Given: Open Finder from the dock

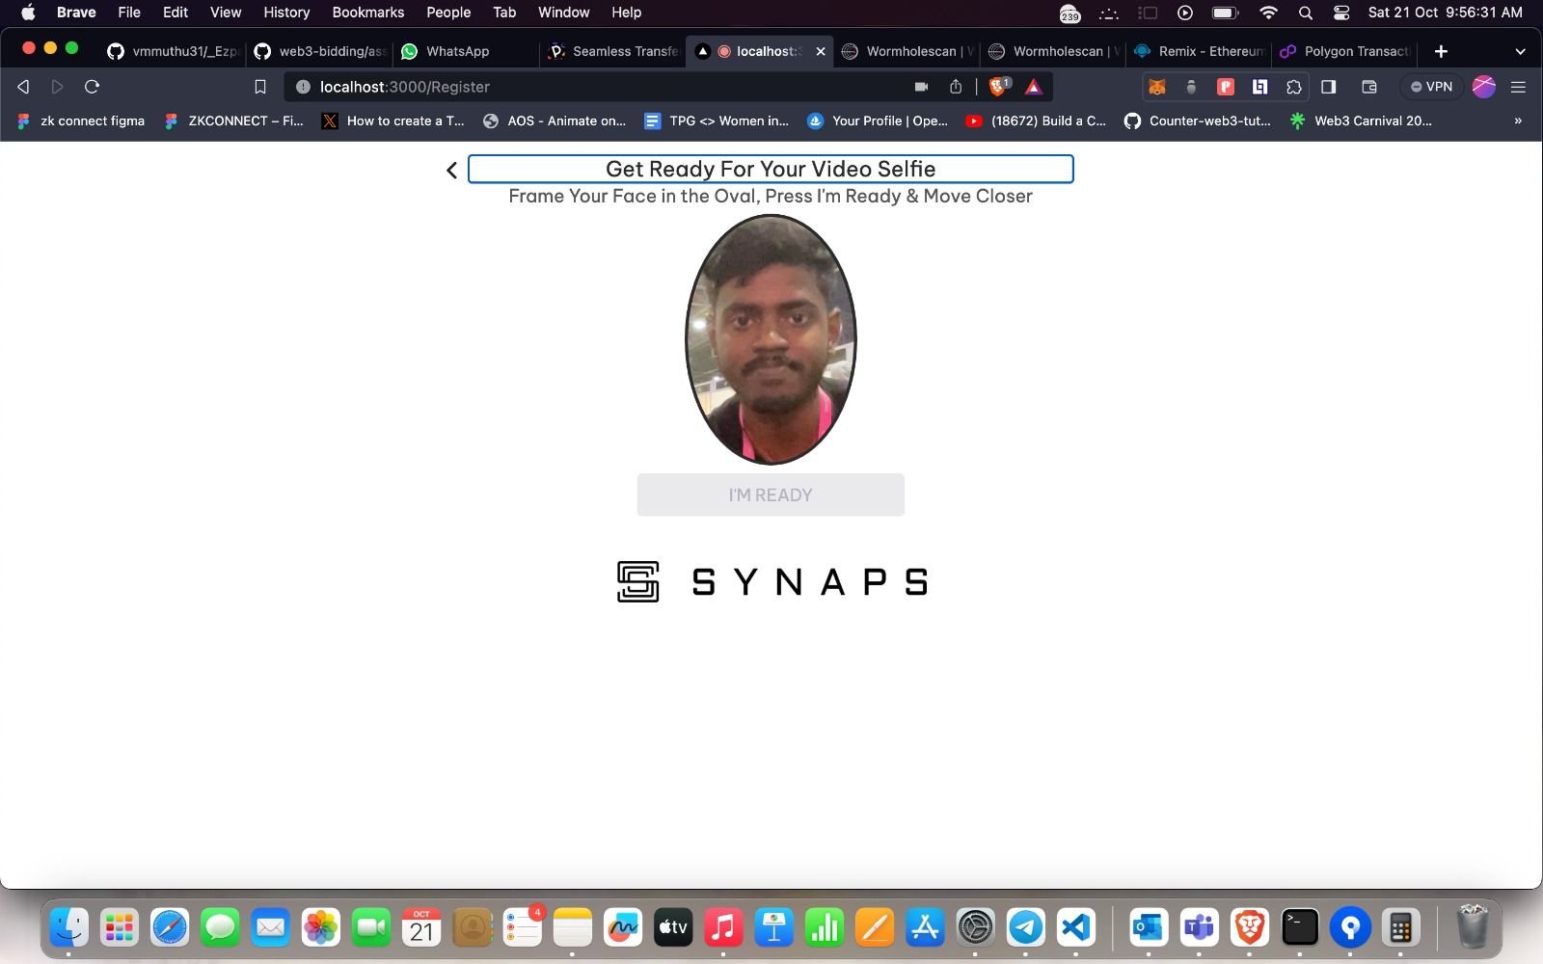Looking at the screenshot, I should point(68,927).
